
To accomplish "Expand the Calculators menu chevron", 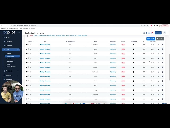I will click(x=18, y=79).
